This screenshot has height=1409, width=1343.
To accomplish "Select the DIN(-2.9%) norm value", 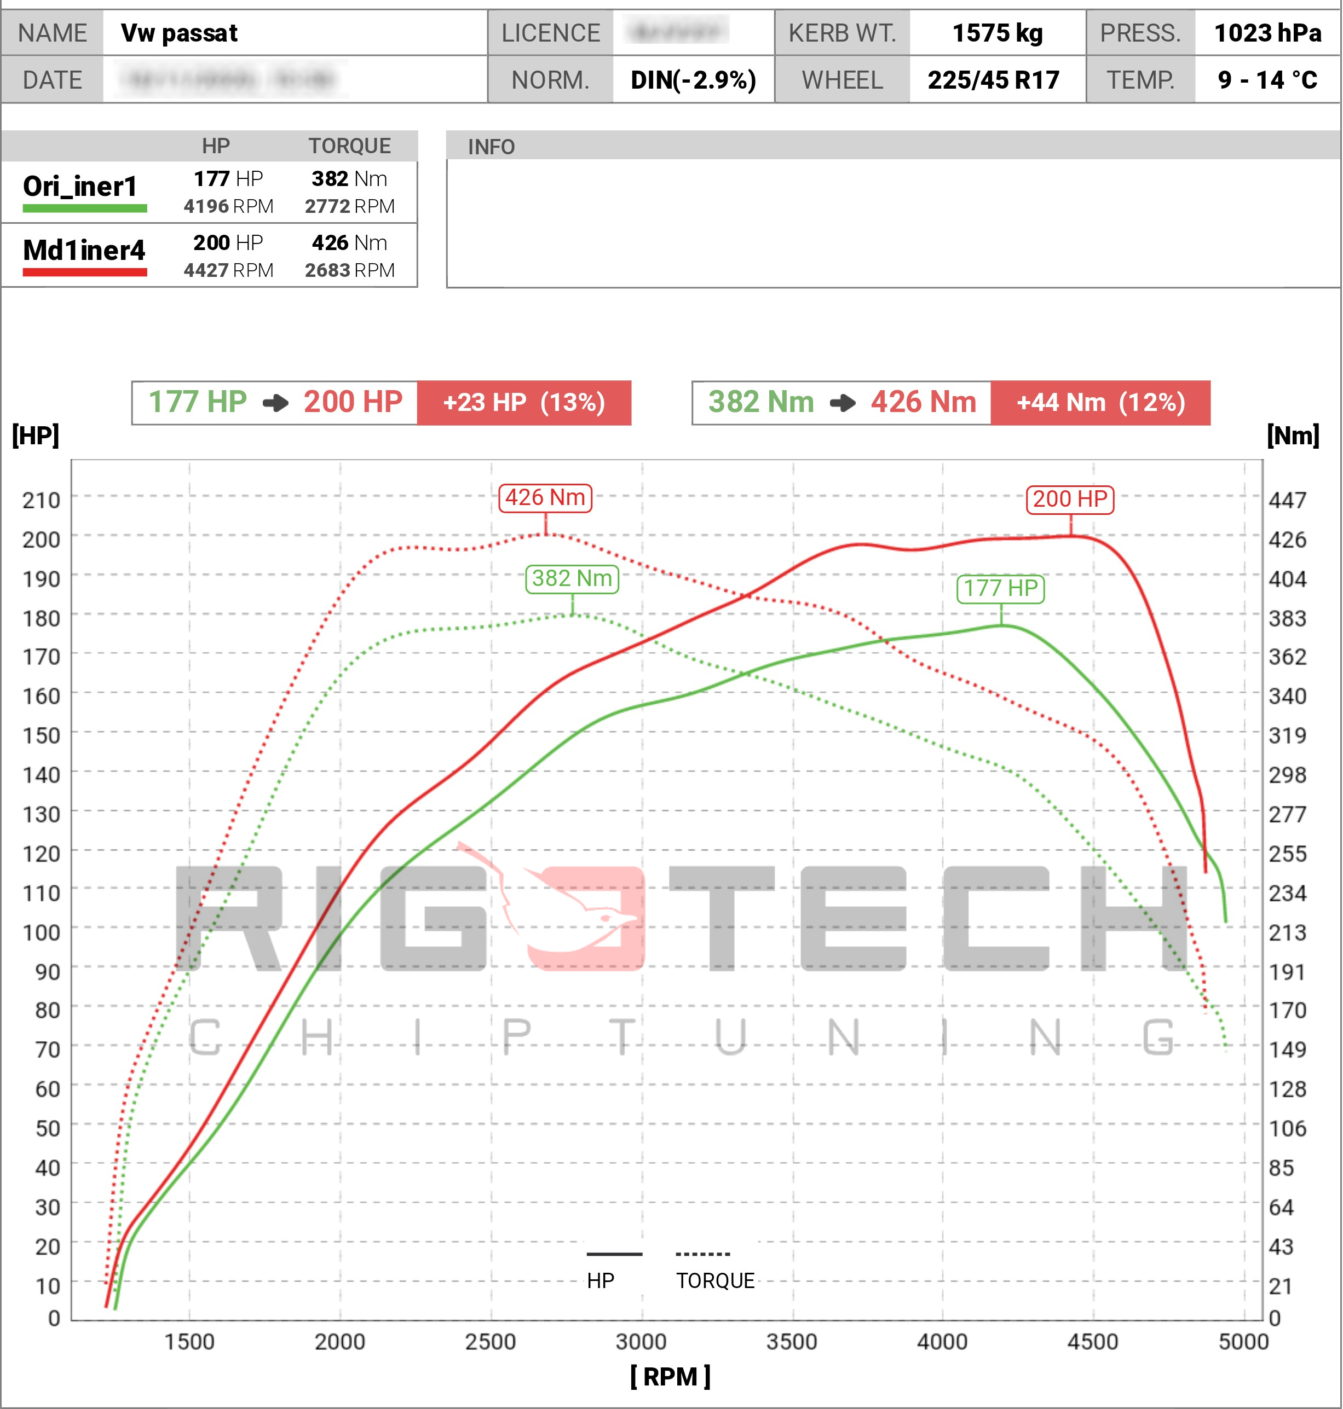I will [x=693, y=80].
